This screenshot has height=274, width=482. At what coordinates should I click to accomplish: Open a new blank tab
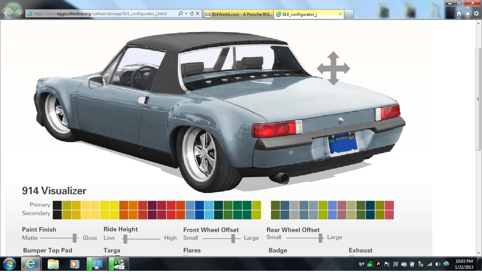[x=349, y=14]
